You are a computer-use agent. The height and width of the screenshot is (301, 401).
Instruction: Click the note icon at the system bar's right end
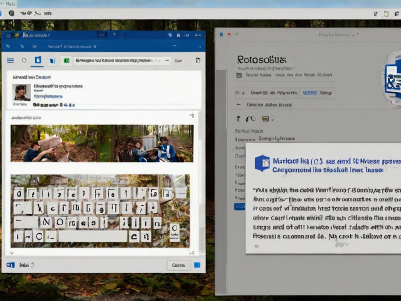click(x=386, y=14)
